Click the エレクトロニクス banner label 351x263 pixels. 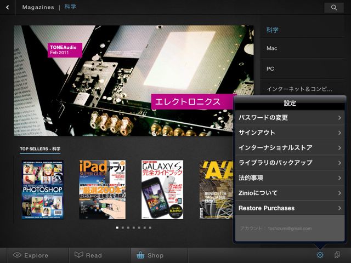193,102
